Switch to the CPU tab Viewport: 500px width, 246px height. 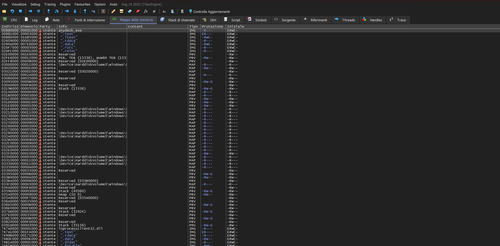(x=10, y=20)
